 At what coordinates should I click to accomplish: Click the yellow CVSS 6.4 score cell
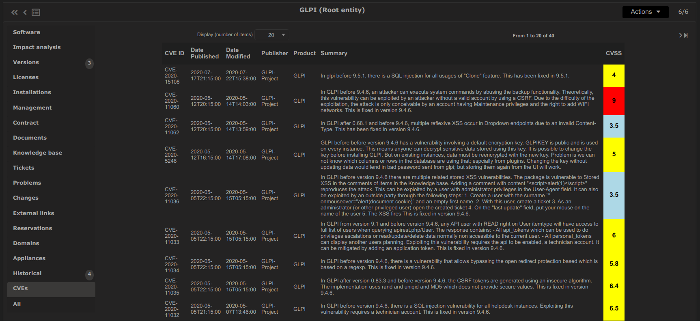click(614, 287)
